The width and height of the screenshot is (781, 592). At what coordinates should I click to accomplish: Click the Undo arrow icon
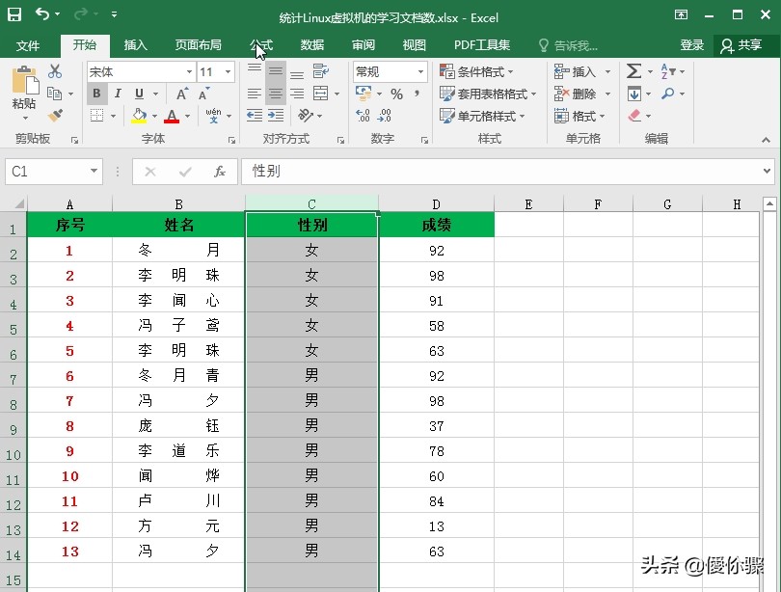pyautogui.click(x=41, y=14)
